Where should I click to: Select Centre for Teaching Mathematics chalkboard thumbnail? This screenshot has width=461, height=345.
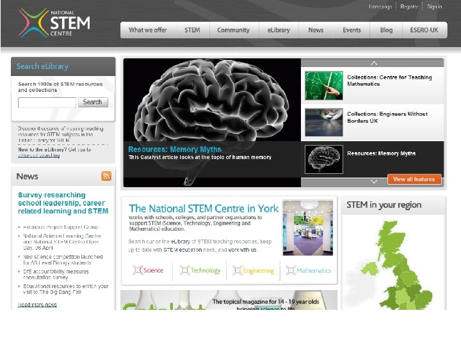[324, 86]
